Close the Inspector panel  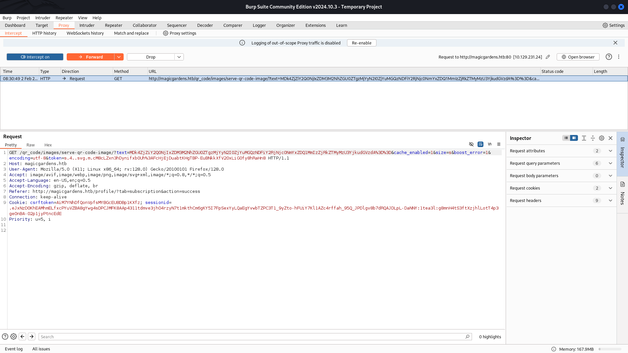coord(610,138)
